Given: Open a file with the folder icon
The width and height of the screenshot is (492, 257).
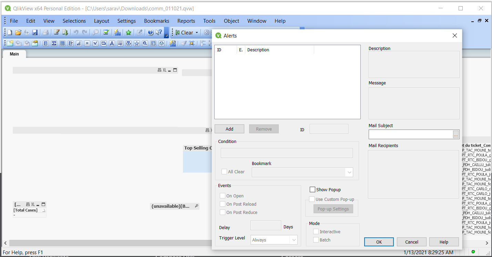Looking at the screenshot, I should pos(18,32).
